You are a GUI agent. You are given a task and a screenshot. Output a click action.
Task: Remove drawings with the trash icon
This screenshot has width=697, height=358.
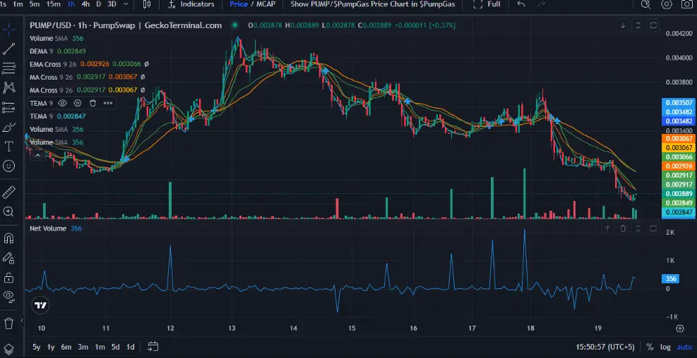[9, 323]
